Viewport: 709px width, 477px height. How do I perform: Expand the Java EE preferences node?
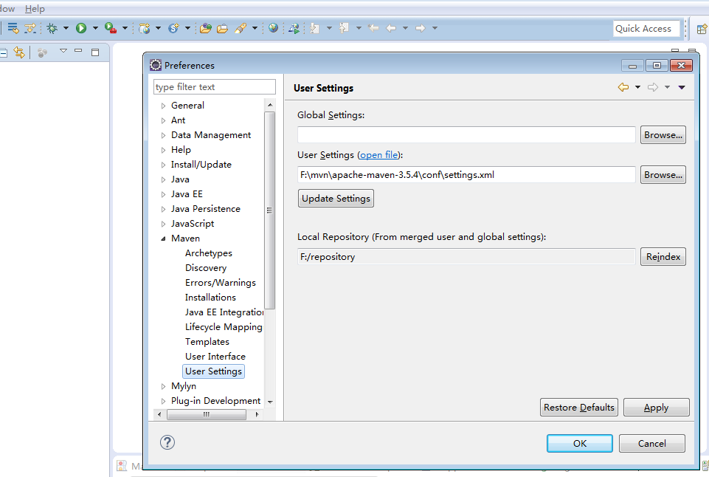[x=163, y=194]
